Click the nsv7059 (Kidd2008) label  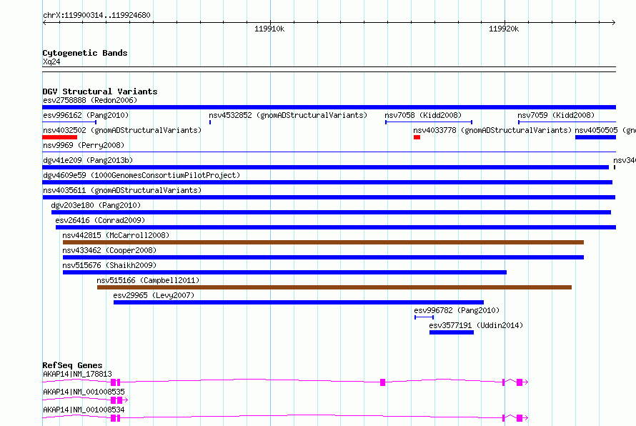click(556, 115)
